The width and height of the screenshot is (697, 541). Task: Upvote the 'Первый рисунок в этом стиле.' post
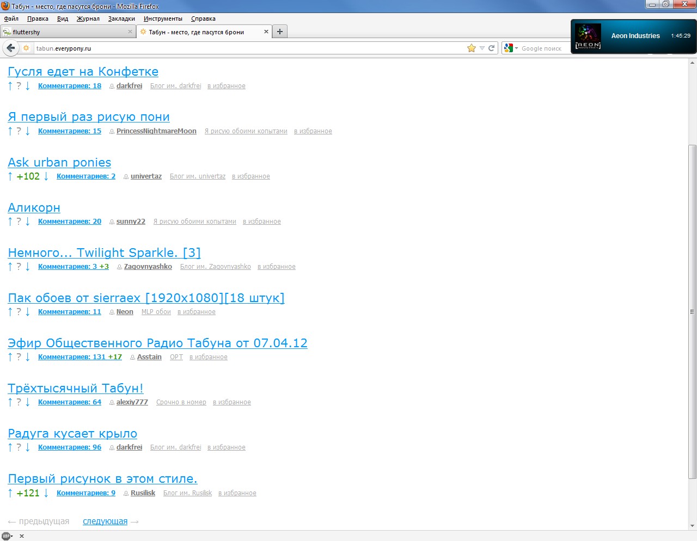(10, 493)
